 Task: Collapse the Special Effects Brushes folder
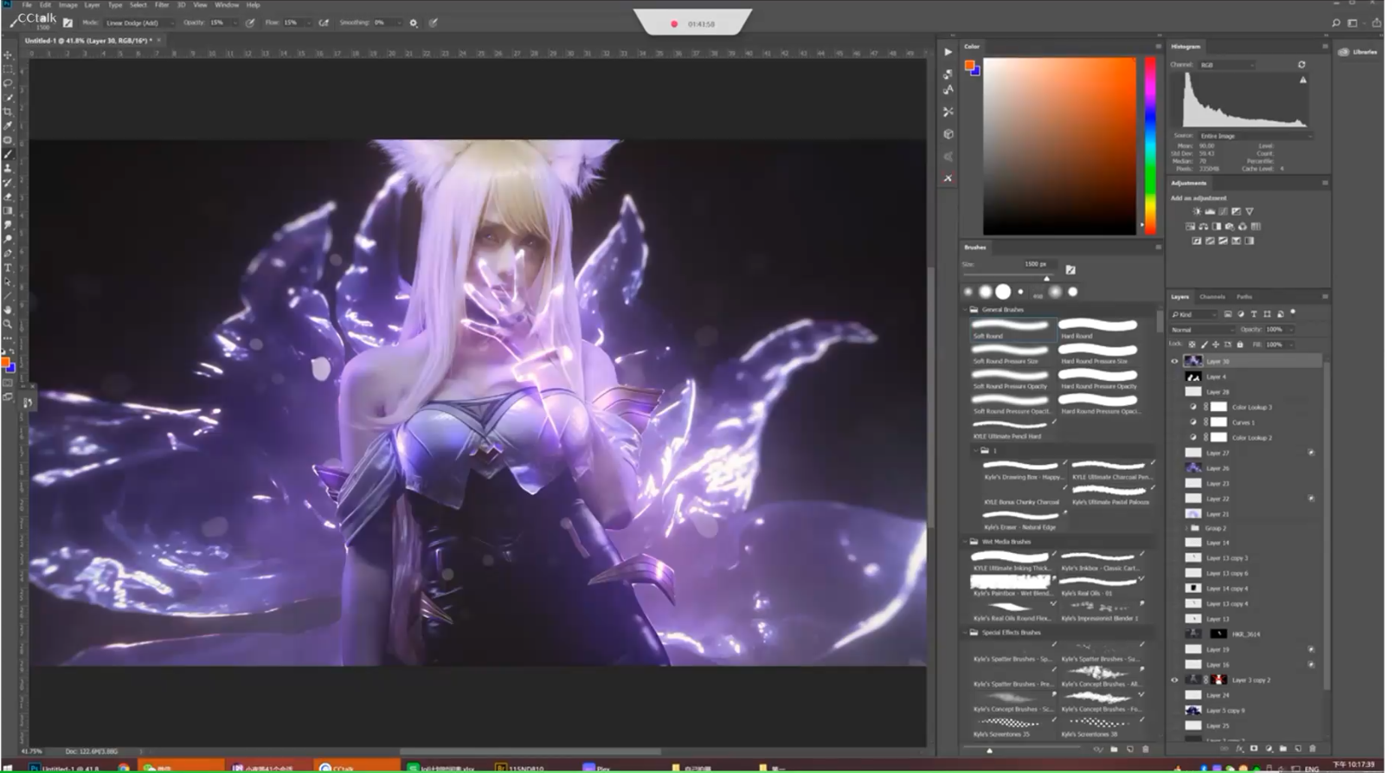(966, 633)
